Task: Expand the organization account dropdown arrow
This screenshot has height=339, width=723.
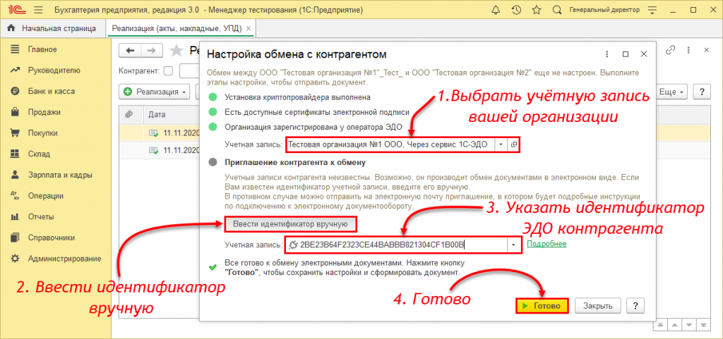Action: [x=501, y=144]
